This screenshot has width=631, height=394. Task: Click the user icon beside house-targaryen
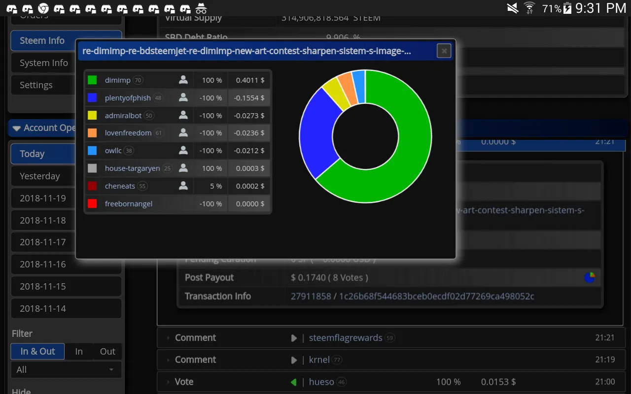coord(183,168)
